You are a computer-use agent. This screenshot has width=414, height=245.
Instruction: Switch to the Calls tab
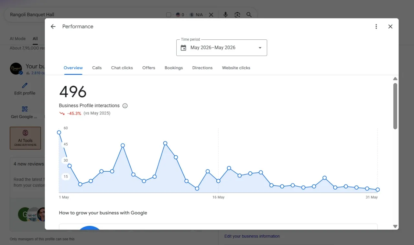pyautogui.click(x=97, y=68)
